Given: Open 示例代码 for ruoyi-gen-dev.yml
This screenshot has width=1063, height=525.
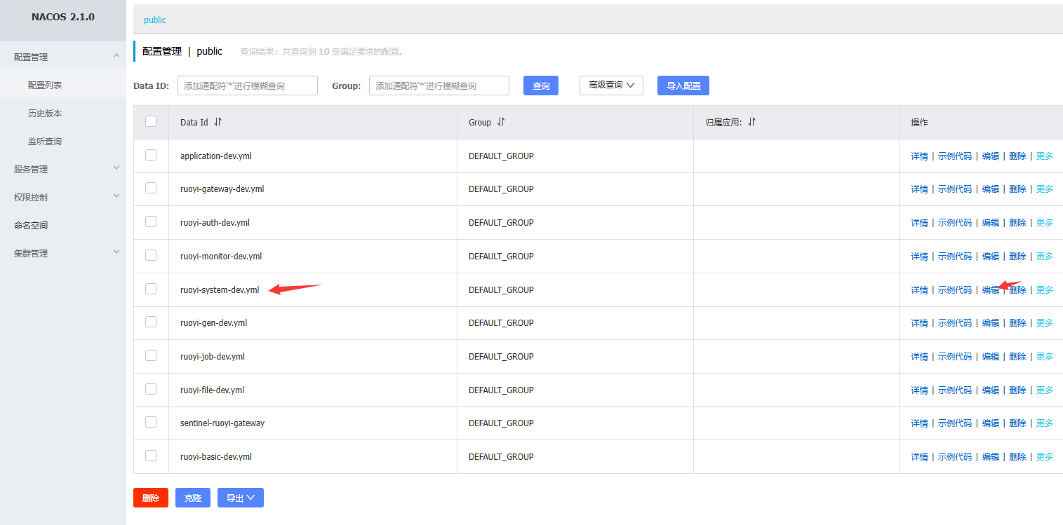Looking at the screenshot, I should tap(955, 323).
